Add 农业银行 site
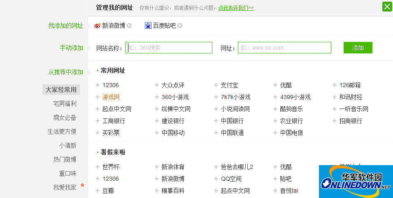 pos(291,121)
